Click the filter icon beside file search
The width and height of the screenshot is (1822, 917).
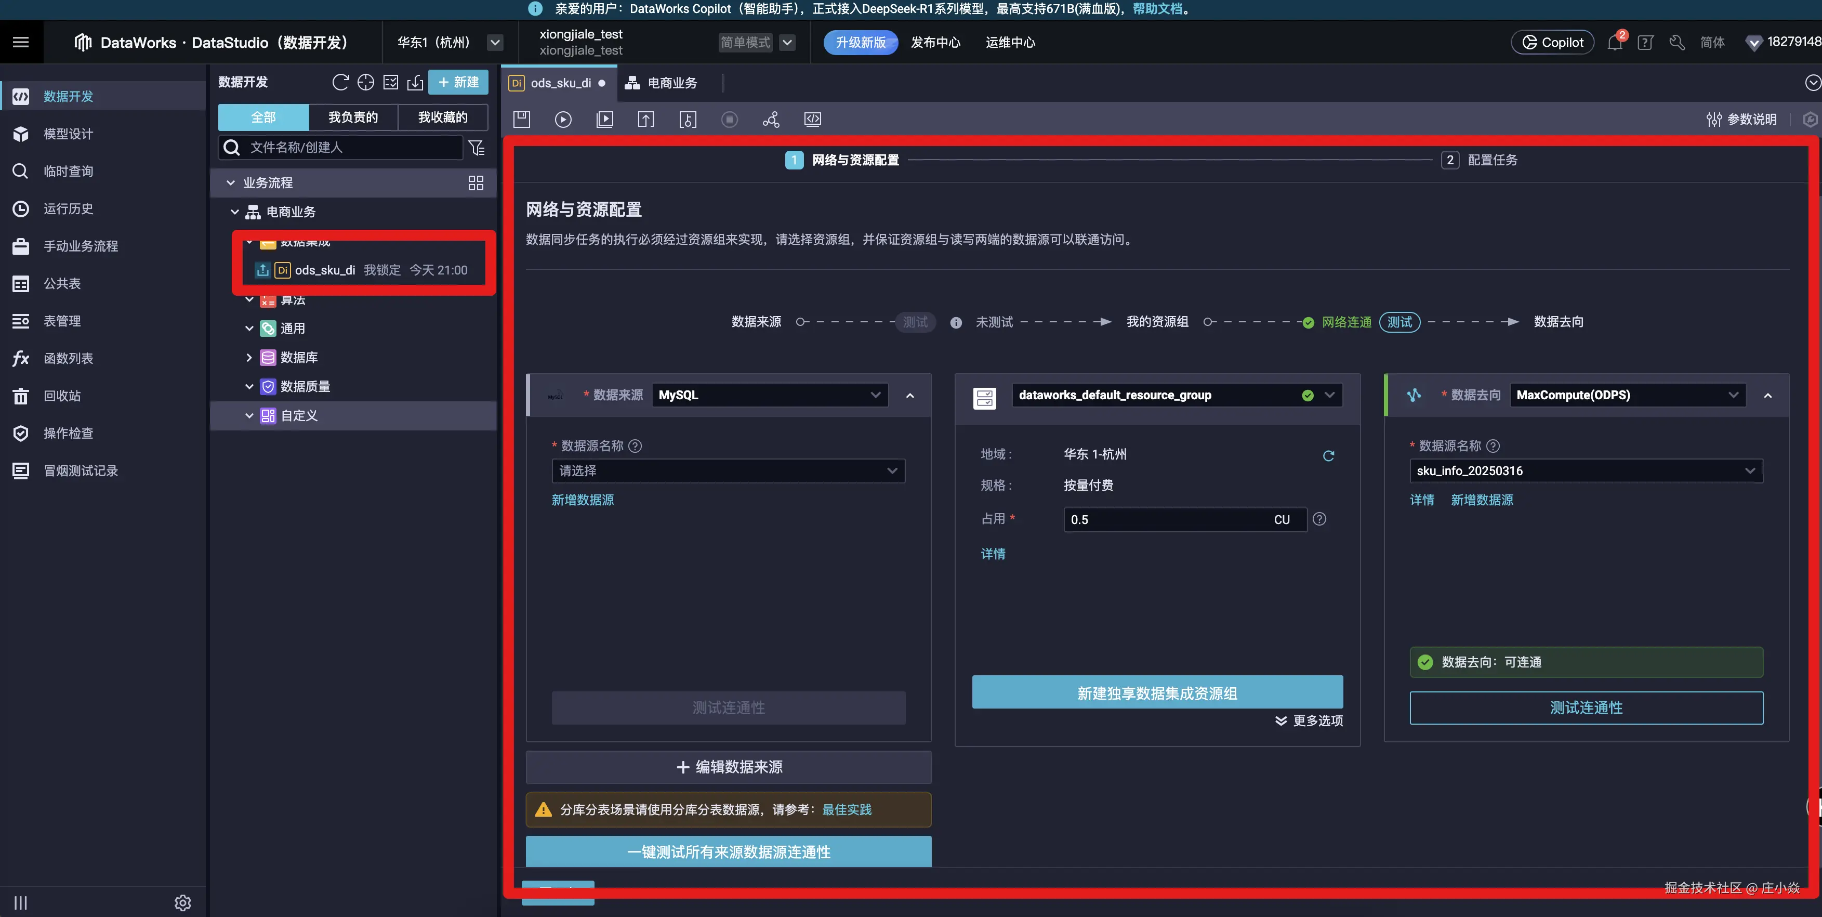477,147
